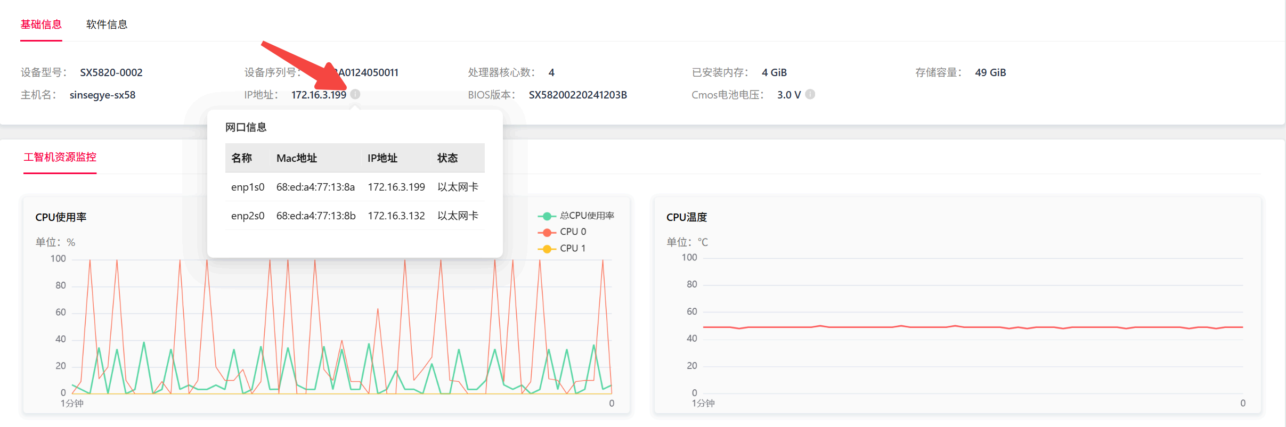The image size is (1286, 427).
Task: Click the 3.0 V battery voltage value
Action: tap(789, 95)
